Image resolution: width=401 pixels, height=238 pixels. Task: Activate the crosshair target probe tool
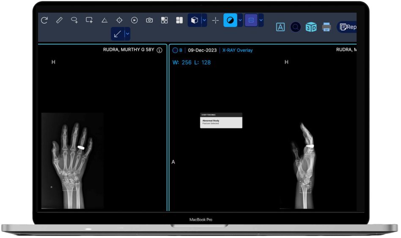[x=119, y=20]
